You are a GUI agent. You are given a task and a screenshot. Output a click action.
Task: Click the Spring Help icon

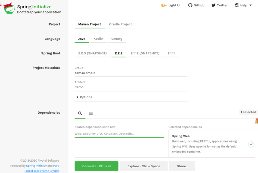point(237,5)
